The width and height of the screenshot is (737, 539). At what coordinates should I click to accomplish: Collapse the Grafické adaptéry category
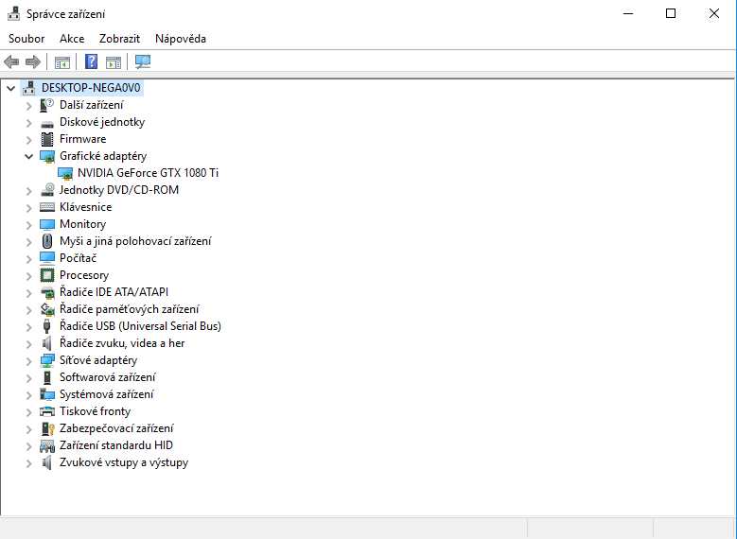[x=28, y=156]
